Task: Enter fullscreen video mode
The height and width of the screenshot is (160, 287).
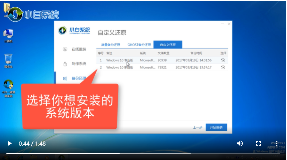Action: point(259,143)
